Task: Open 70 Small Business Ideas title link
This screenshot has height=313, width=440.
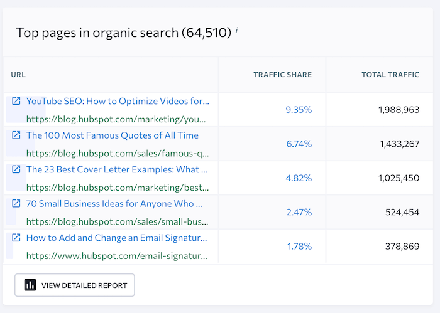Action: (x=114, y=204)
